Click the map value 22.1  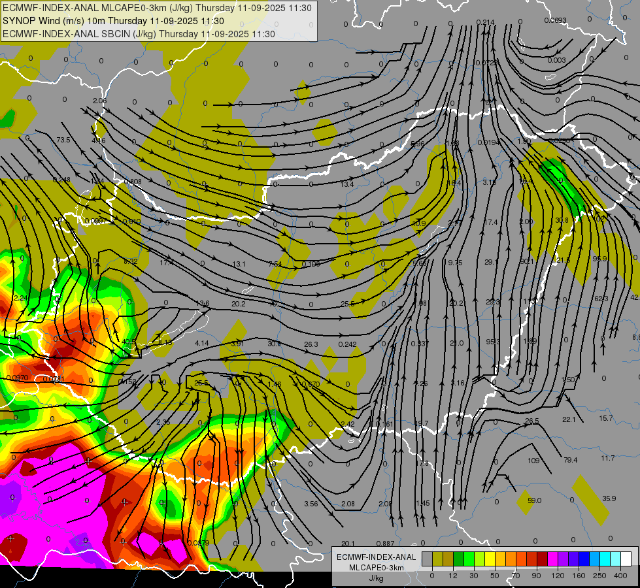(569, 419)
